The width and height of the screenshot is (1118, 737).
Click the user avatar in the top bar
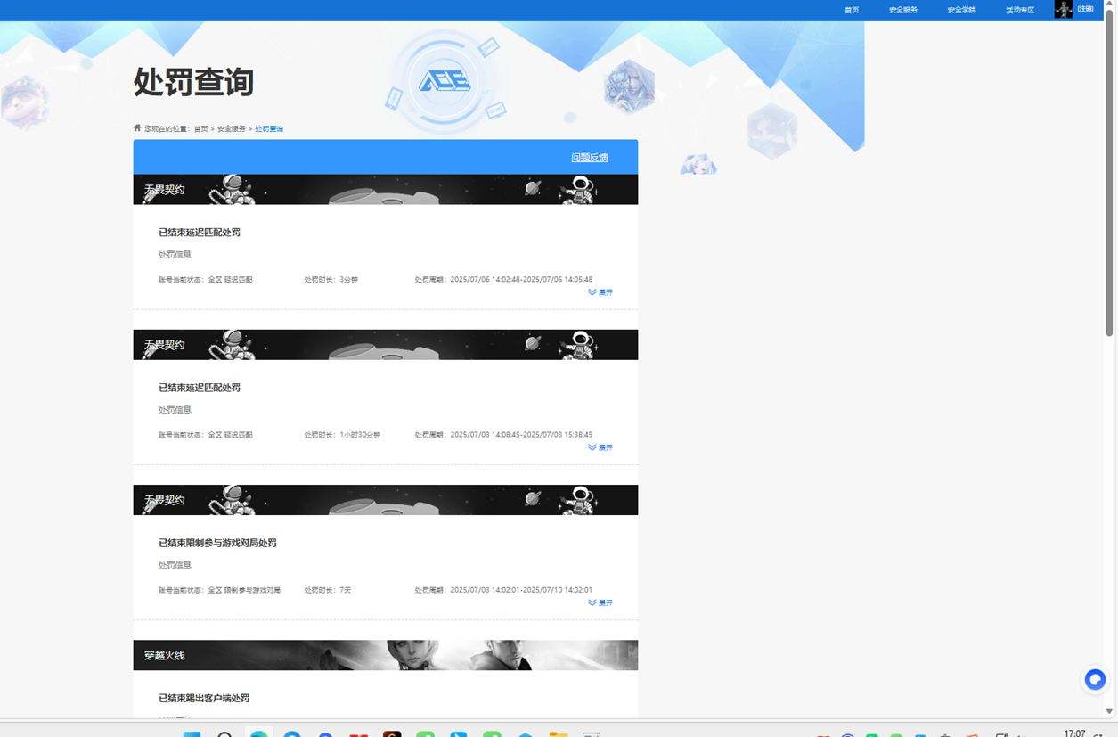(1064, 9)
